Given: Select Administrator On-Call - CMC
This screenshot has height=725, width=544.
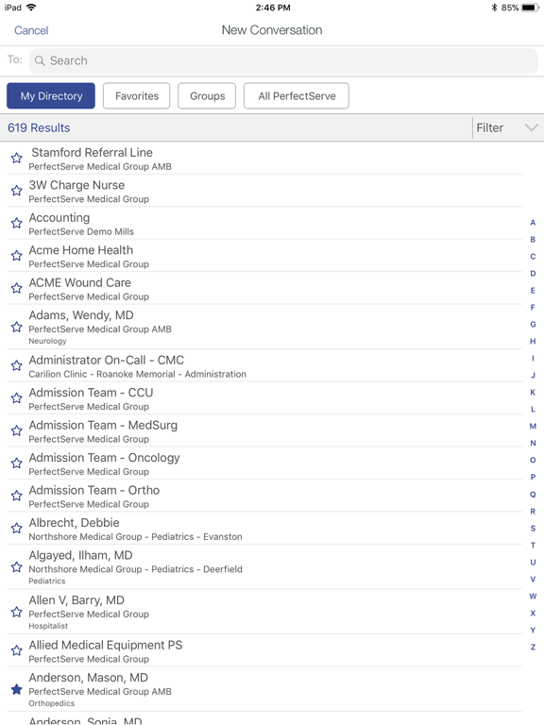Looking at the screenshot, I should 264,365.
